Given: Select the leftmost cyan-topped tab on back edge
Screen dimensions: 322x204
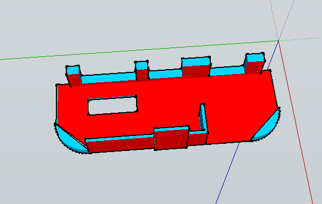Looking at the screenshot, I should click(x=74, y=76).
